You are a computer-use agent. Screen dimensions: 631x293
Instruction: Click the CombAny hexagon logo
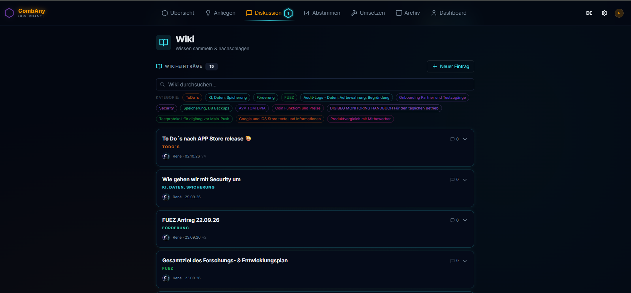[x=9, y=13]
